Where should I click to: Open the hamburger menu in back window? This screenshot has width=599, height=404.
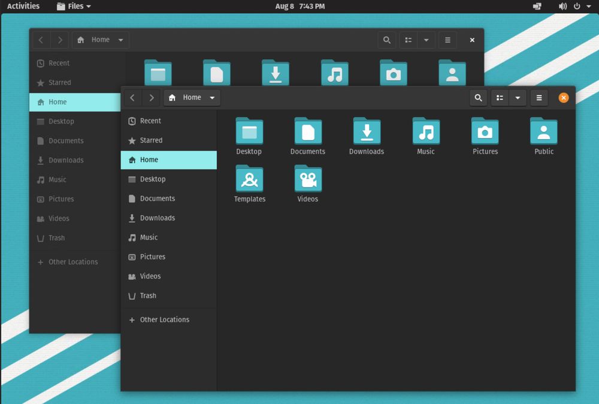click(x=447, y=40)
